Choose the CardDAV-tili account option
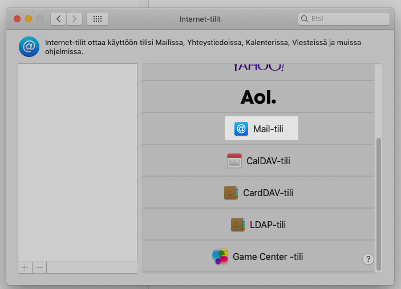 click(258, 193)
